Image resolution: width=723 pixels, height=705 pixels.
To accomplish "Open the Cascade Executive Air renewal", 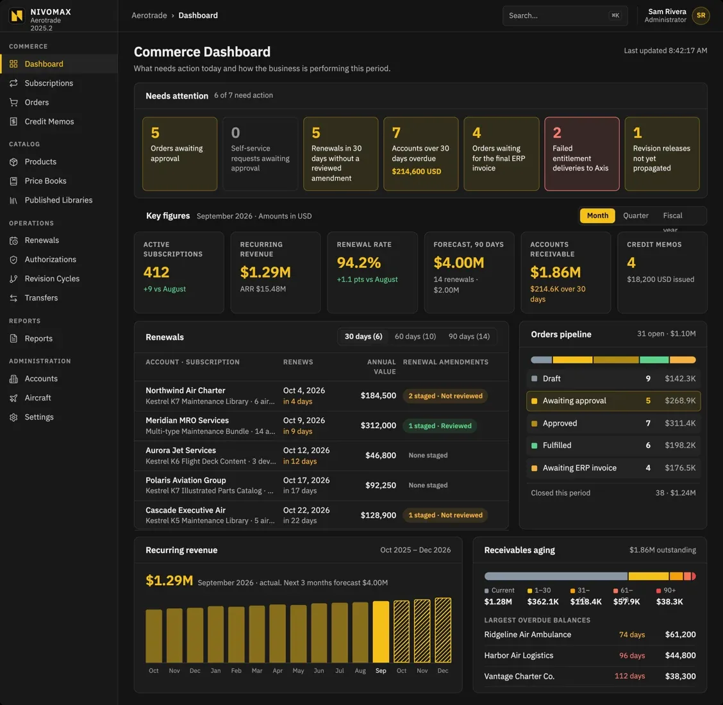I will pos(321,515).
